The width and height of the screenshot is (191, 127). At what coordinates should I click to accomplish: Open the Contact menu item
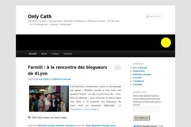[x=55, y=54]
